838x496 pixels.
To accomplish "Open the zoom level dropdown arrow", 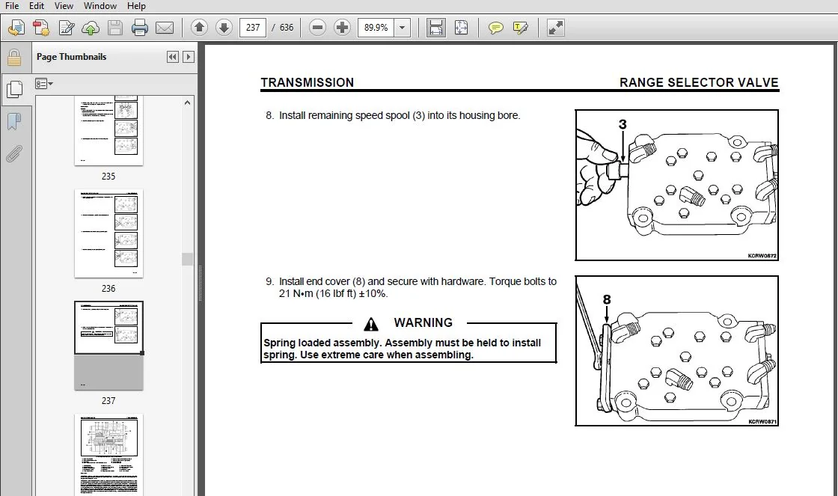I will (x=402, y=27).
